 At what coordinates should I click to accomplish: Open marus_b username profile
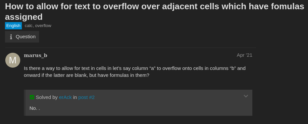coord(35,55)
